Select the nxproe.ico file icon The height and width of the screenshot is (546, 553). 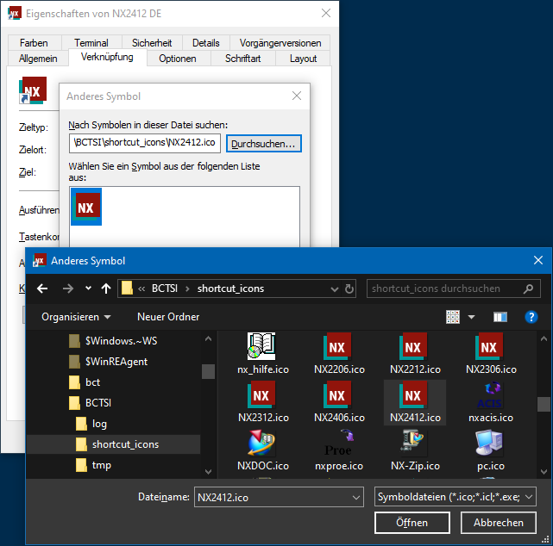click(x=338, y=443)
